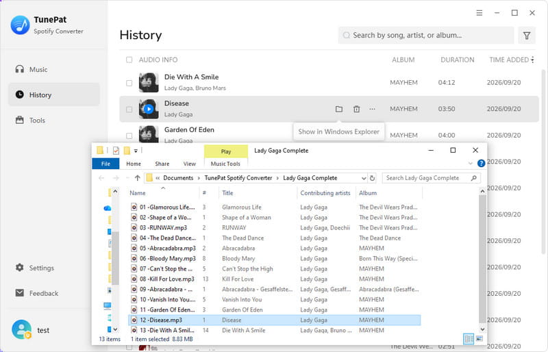Click the TunePat logo icon
Screen dimensions: 548x352
(x=21, y=25)
